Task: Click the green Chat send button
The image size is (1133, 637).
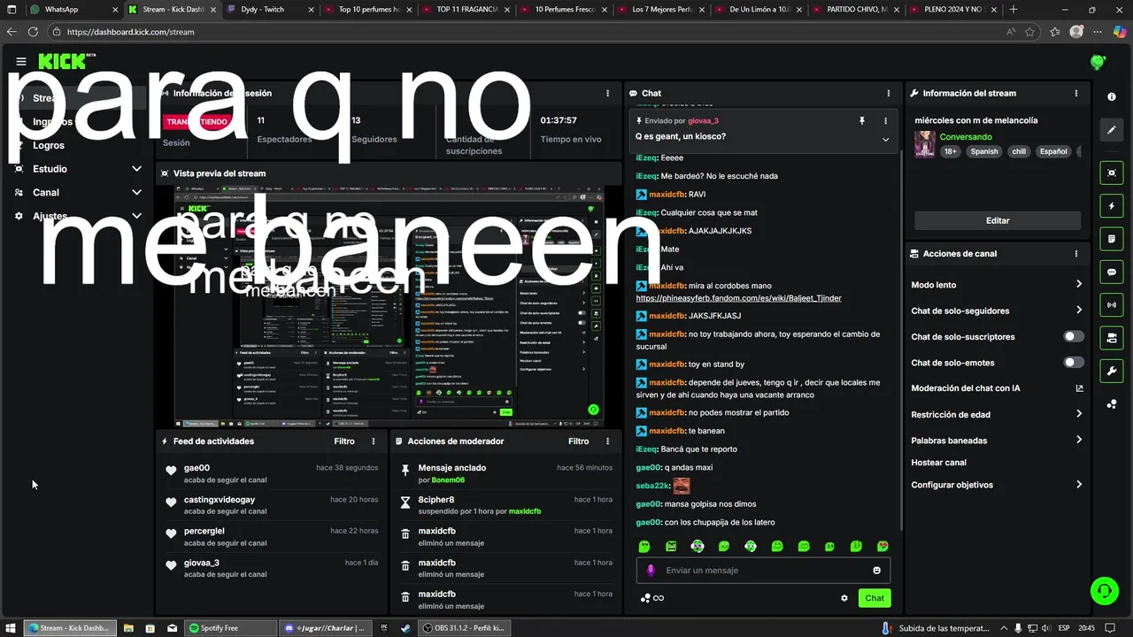Action: click(x=875, y=598)
